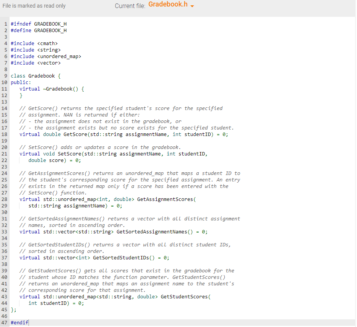Click line number 1 in the gutter

click(x=5, y=24)
